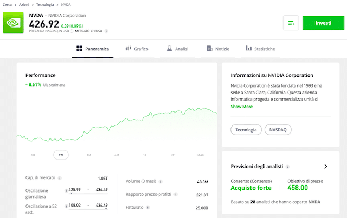The width and height of the screenshot is (347, 218).
Task: Click NVDA breadcrumb item
Action: pyautogui.click(x=66, y=5)
